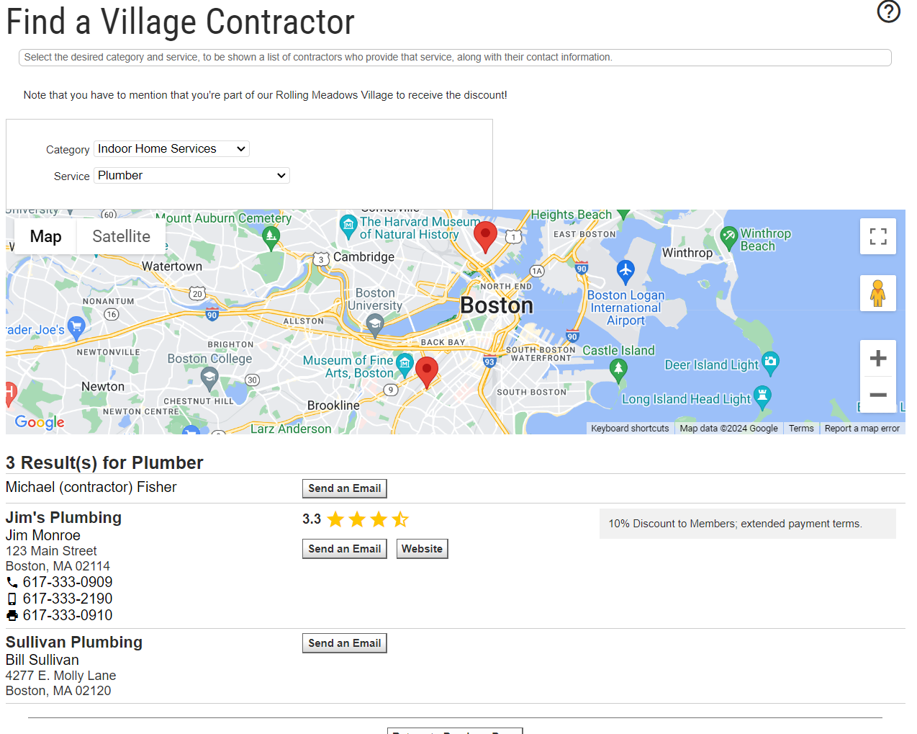Screen dimensions: 917x734
Task: Click the mobile number 617-333-2190
Action: point(68,599)
